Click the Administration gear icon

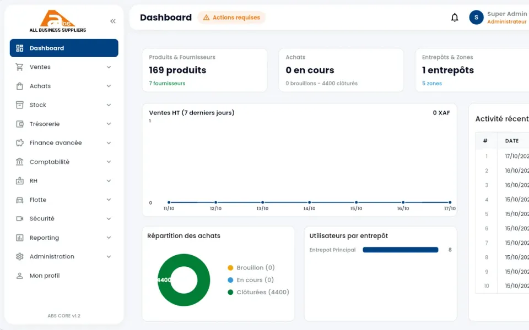pyautogui.click(x=20, y=257)
